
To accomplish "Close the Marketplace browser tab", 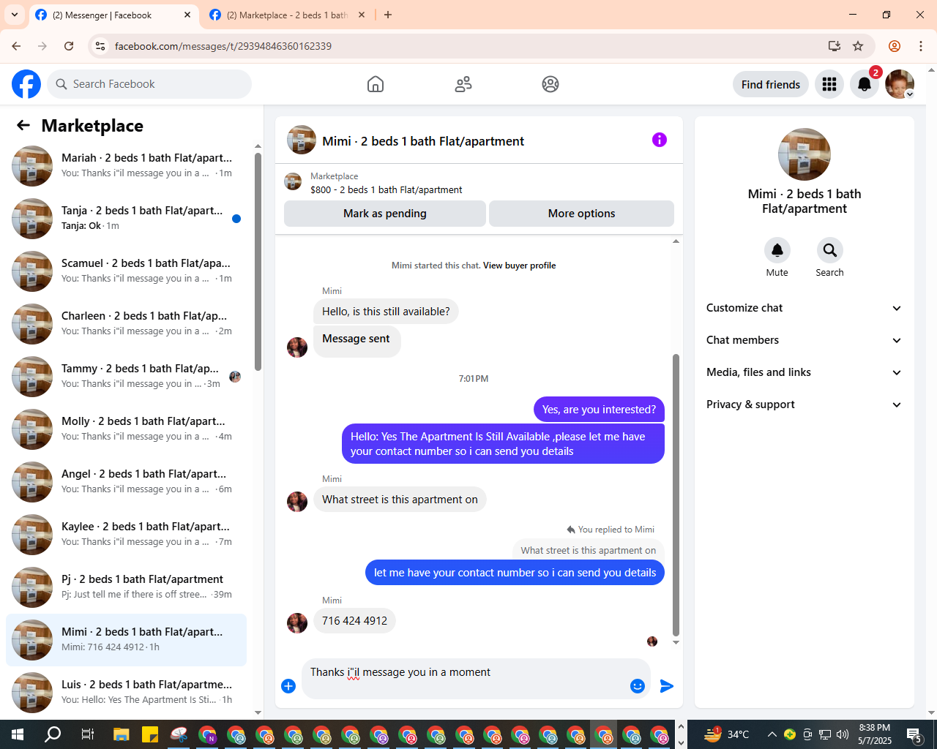I will (362, 15).
